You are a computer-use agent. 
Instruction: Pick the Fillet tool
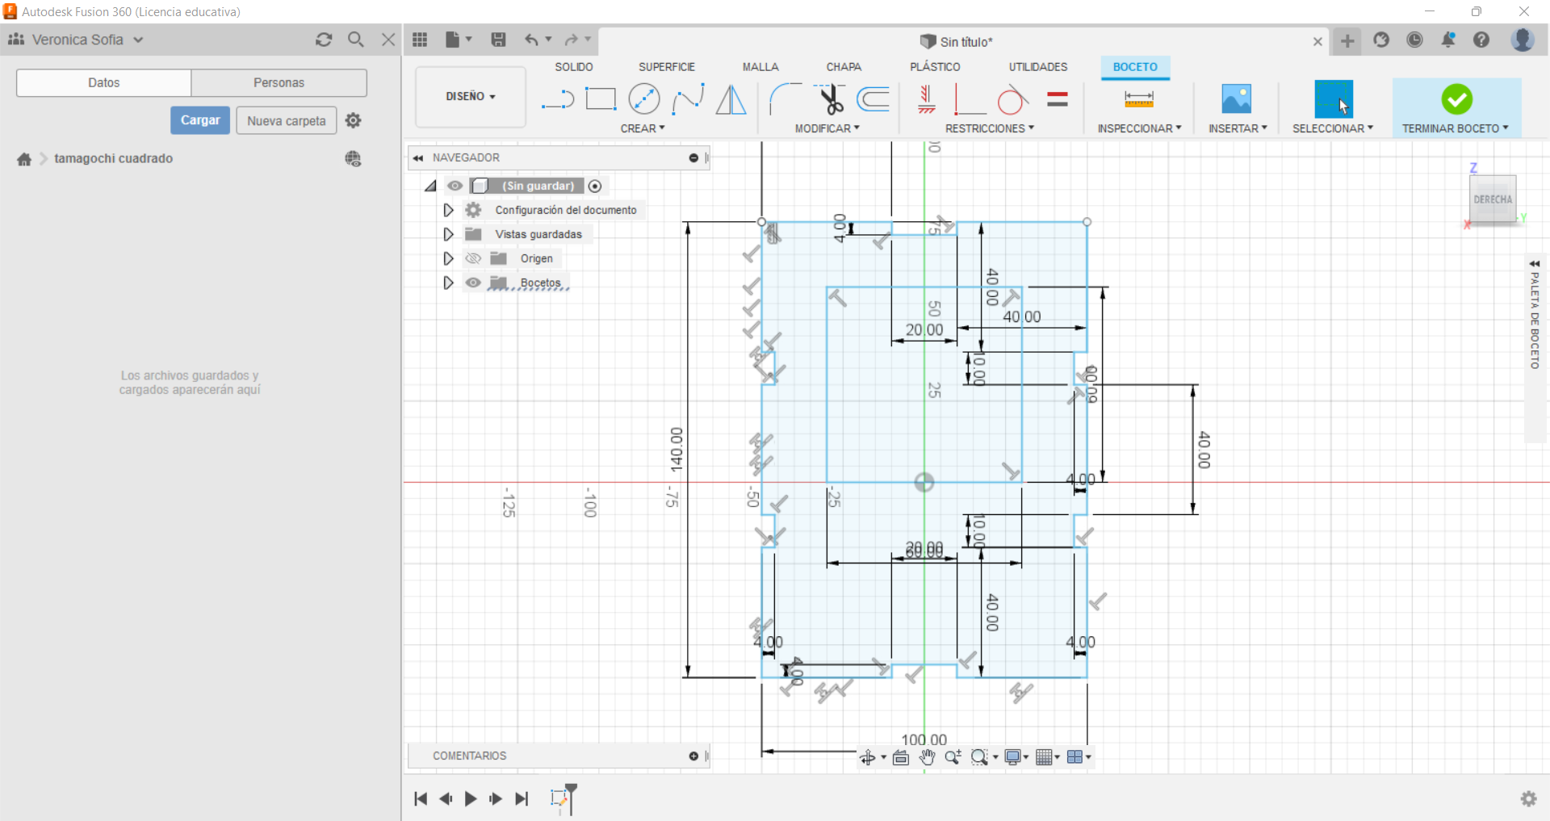coord(785,99)
